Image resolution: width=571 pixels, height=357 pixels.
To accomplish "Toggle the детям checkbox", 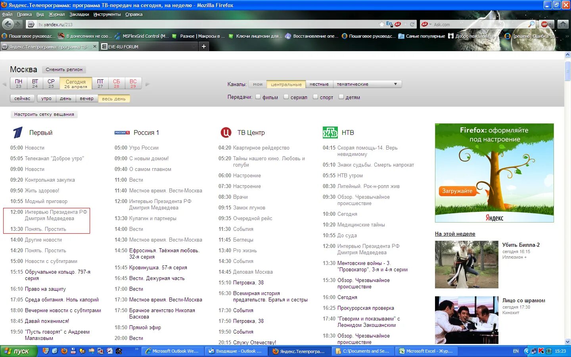I will 341,97.
